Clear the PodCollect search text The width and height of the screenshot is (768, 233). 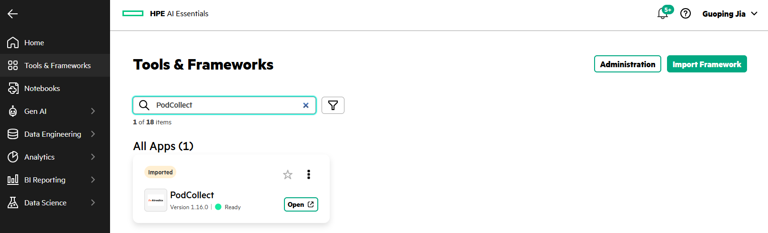point(306,105)
